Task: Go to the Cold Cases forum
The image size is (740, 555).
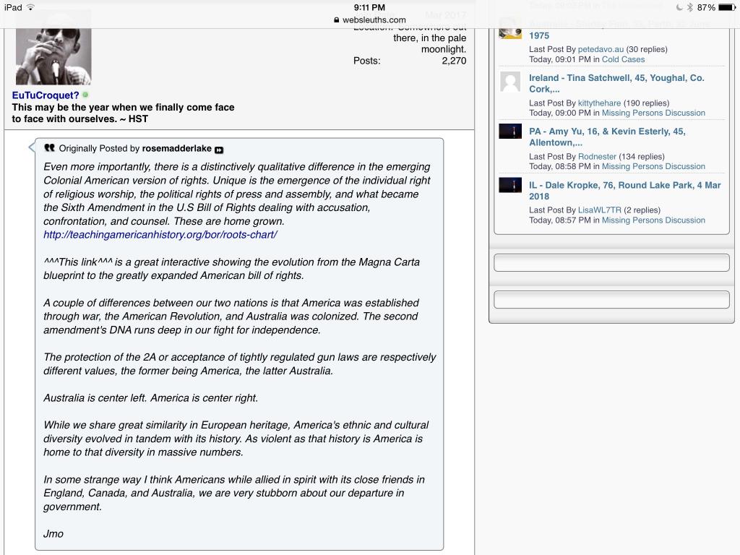Action: [623, 59]
